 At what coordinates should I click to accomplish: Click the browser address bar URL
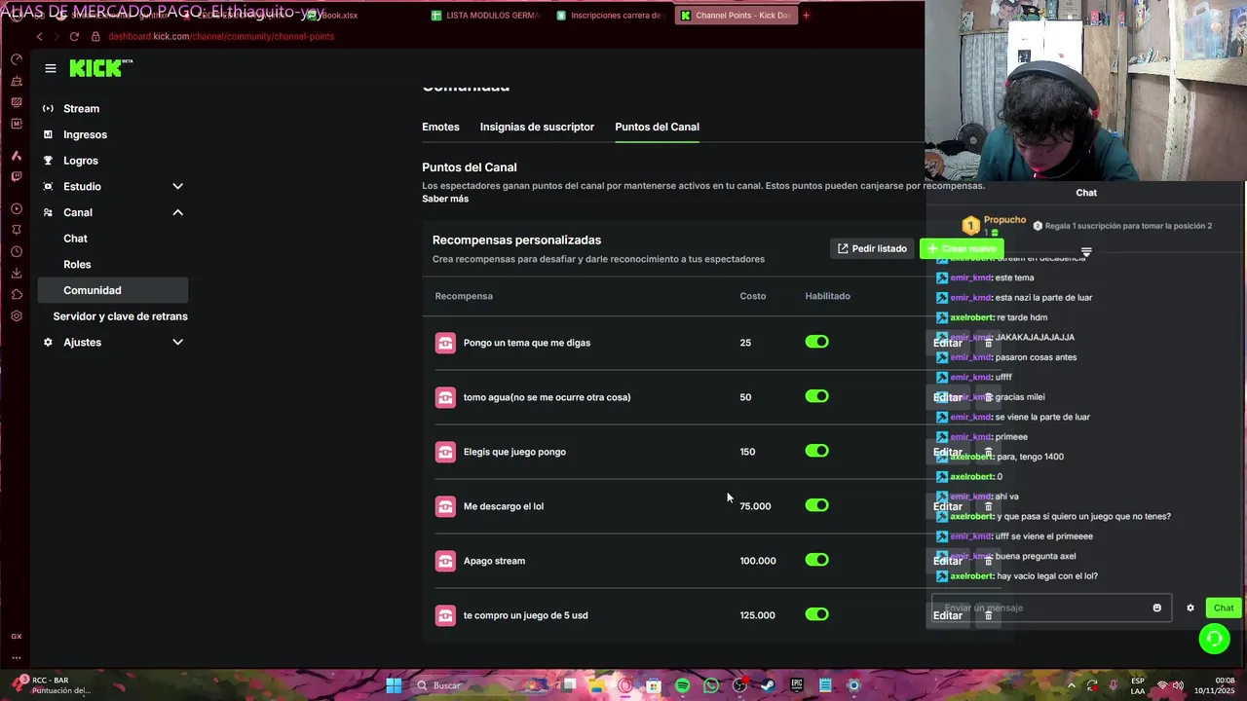coord(221,36)
